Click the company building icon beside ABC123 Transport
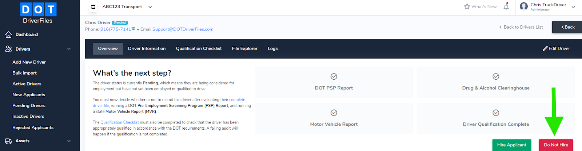This screenshot has height=151, width=582. [x=93, y=7]
